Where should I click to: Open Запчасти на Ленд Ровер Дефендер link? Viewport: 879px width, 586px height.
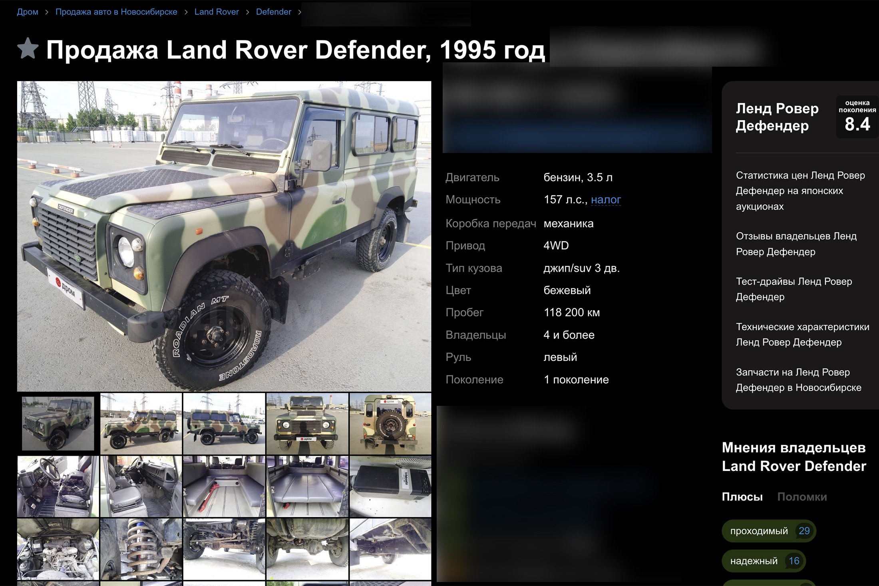(x=798, y=379)
